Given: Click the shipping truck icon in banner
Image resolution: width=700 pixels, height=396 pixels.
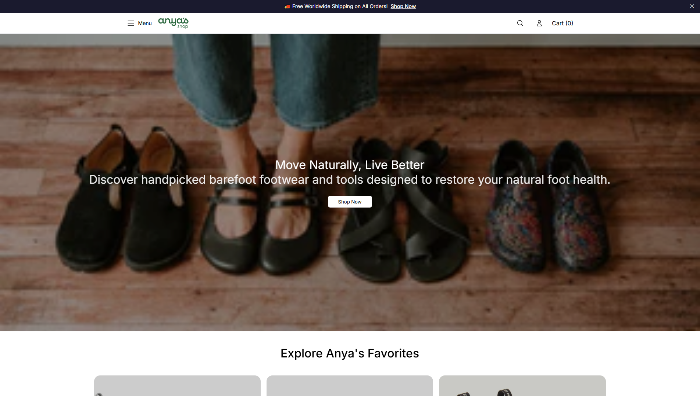Looking at the screenshot, I should pyautogui.click(x=287, y=7).
